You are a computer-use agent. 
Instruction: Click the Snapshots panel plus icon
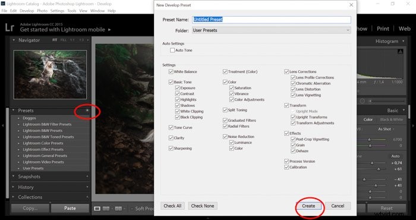(x=87, y=177)
